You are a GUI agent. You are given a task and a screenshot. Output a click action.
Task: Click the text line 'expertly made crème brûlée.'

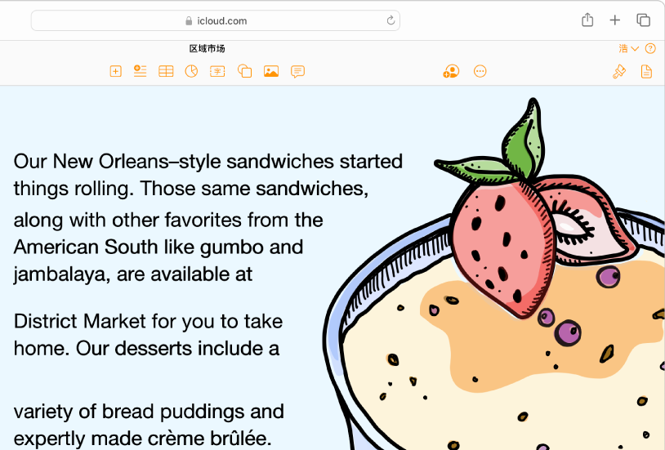142,439
